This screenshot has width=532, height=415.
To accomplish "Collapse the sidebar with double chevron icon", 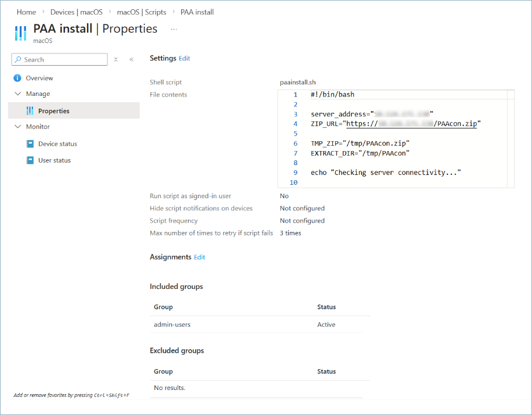I will coord(131,59).
